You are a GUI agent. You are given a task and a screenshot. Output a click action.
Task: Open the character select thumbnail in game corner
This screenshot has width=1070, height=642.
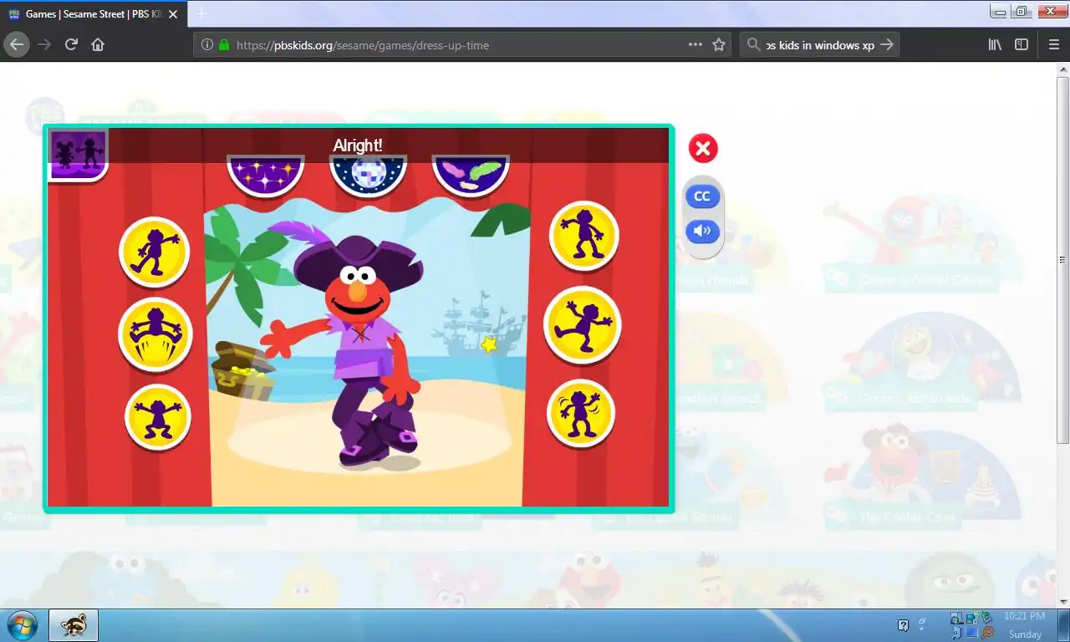click(x=79, y=155)
